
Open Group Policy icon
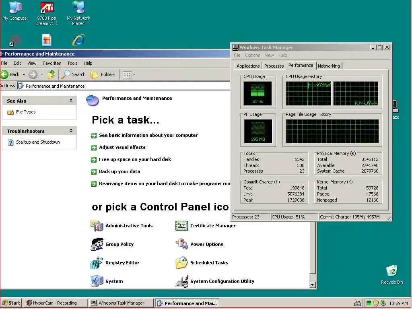[x=112, y=244]
